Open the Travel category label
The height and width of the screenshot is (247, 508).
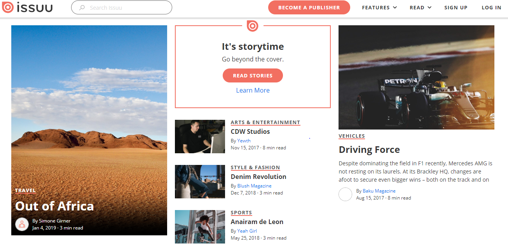point(25,191)
